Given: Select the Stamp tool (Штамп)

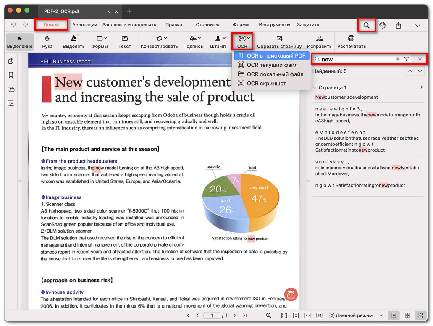Looking at the screenshot, I should pyautogui.click(x=218, y=41).
